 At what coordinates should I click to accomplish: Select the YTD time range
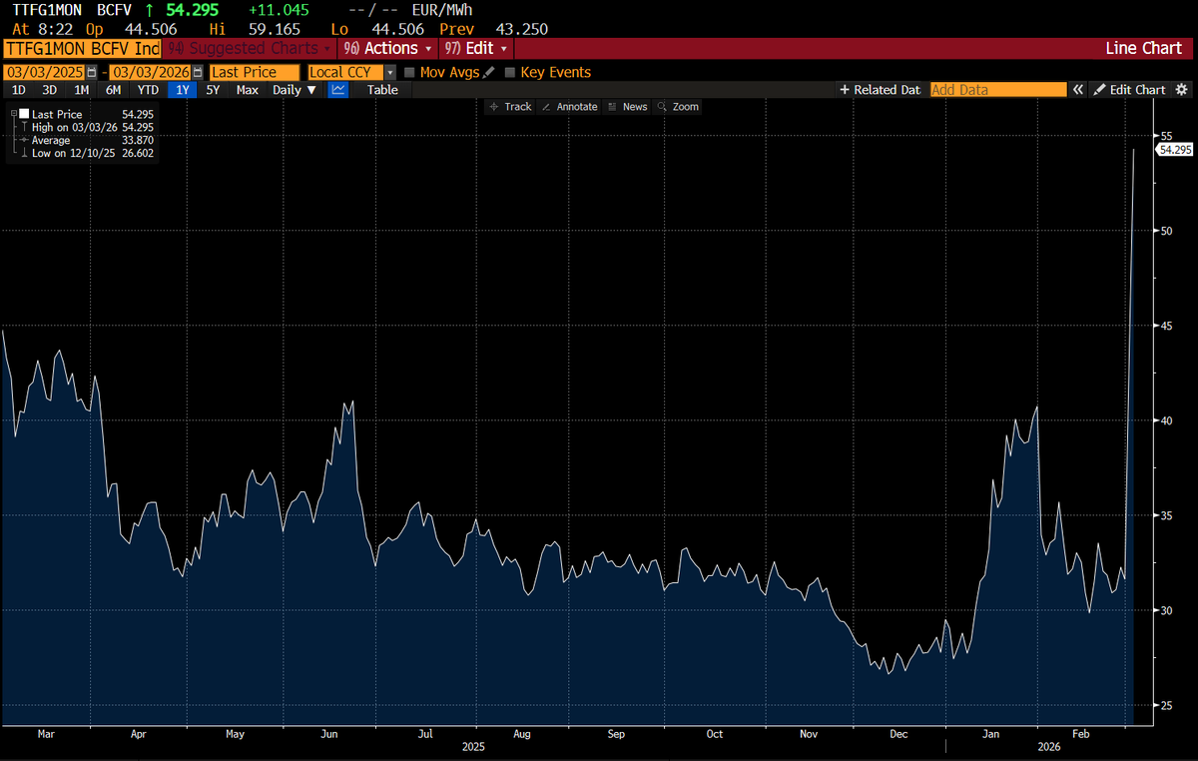point(148,90)
